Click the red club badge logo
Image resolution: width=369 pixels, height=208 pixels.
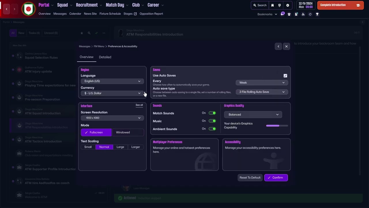(28, 9)
